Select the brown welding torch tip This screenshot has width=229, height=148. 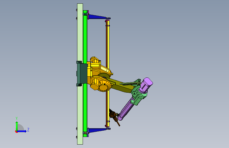118,123
